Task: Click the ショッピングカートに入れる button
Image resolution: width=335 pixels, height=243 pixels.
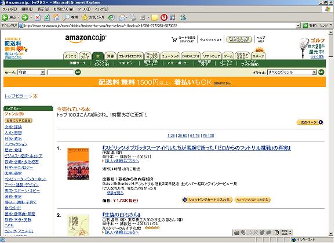Action: [x=207, y=200]
